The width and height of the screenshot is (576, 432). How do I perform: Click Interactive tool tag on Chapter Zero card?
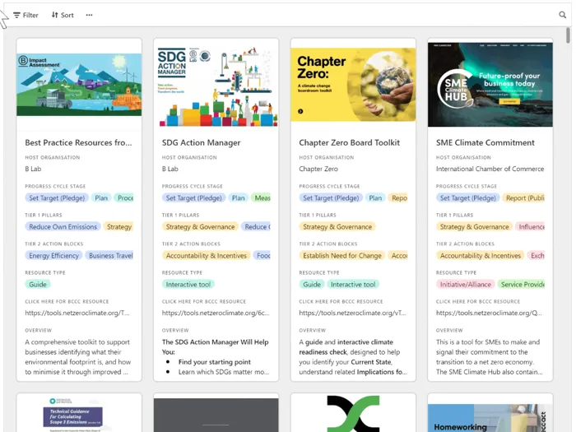(353, 285)
